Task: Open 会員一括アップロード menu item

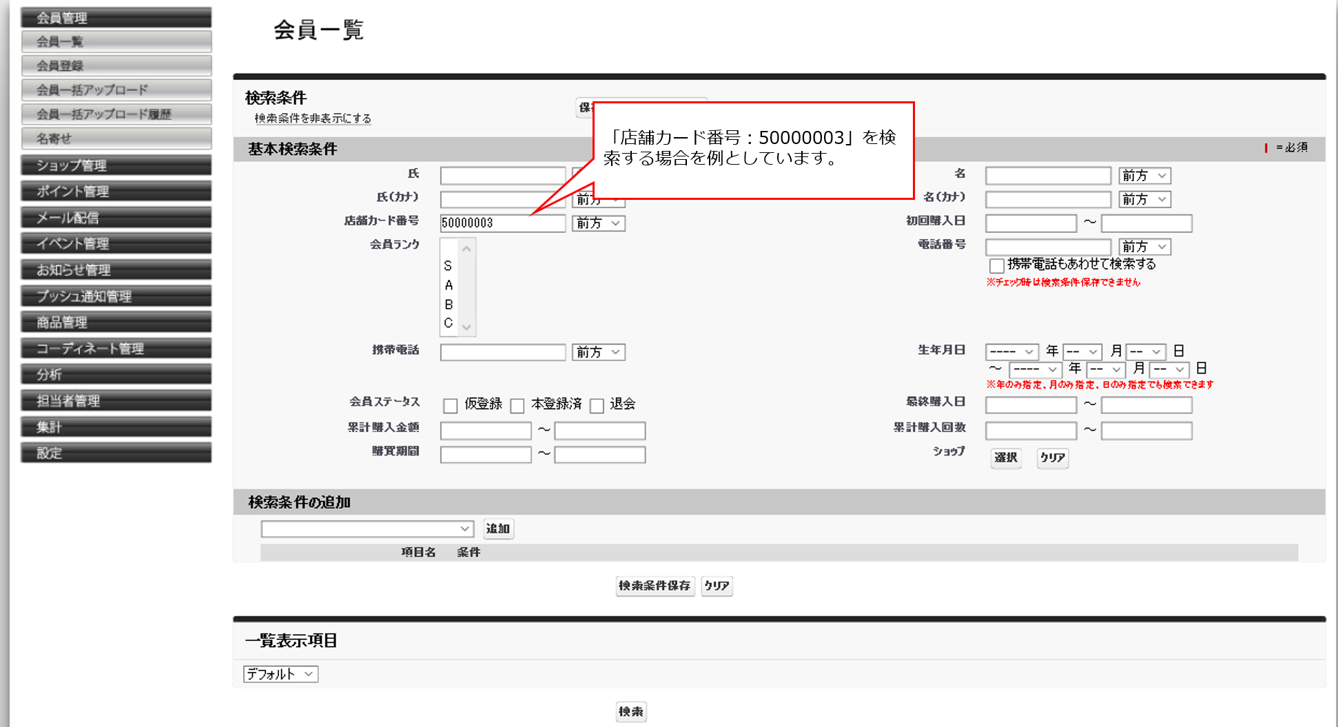Action: point(116,90)
